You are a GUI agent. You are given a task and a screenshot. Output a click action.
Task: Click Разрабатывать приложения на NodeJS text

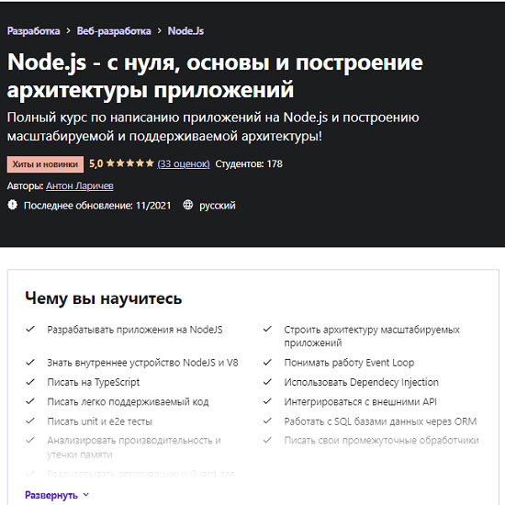[135, 330]
